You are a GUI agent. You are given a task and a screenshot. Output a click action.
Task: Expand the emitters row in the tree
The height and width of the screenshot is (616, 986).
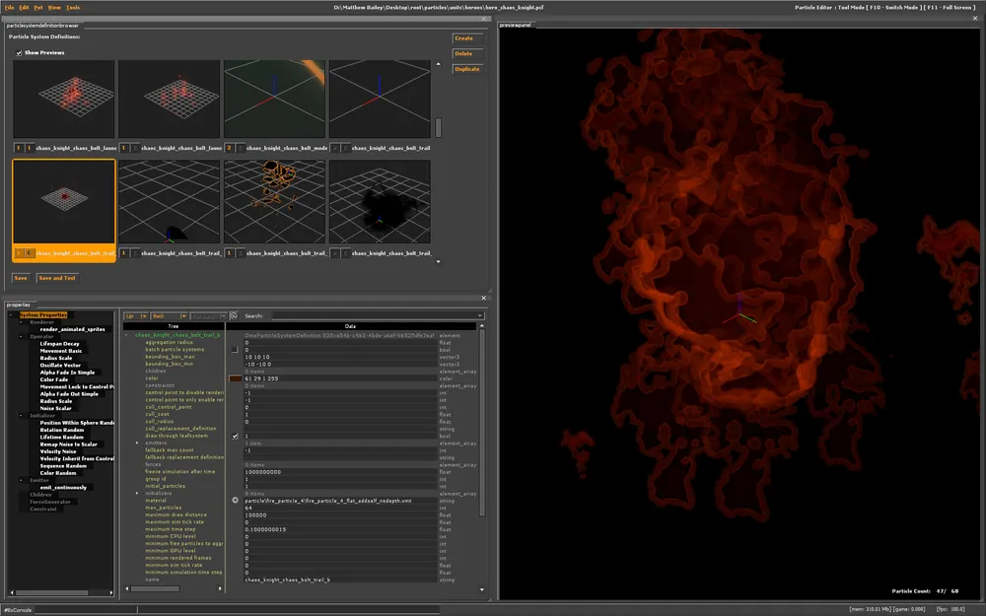click(138, 443)
